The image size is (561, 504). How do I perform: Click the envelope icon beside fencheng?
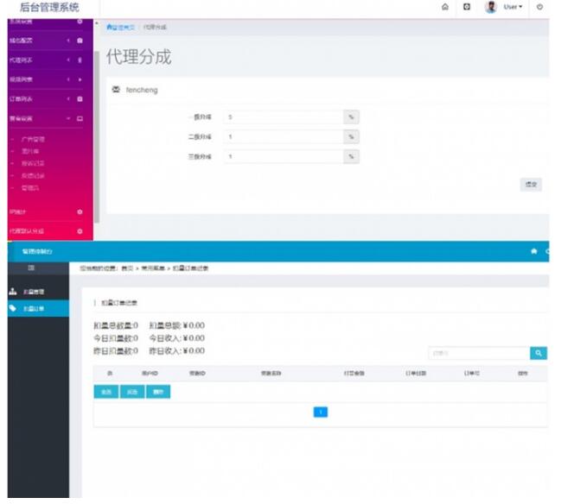point(117,90)
